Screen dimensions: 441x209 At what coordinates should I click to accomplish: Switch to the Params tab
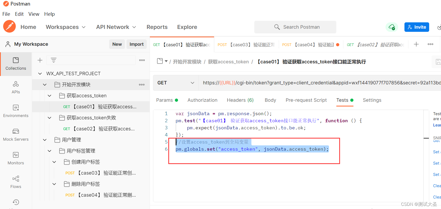point(167,100)
